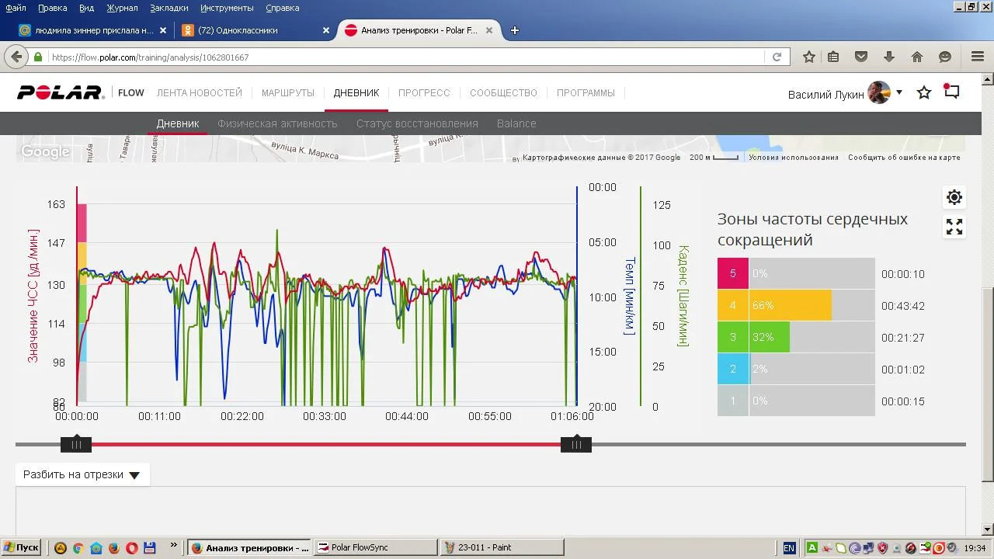Open the Правка menu
Image resolution: width=994 pixels, height=559 pixels.
[52, 8]
